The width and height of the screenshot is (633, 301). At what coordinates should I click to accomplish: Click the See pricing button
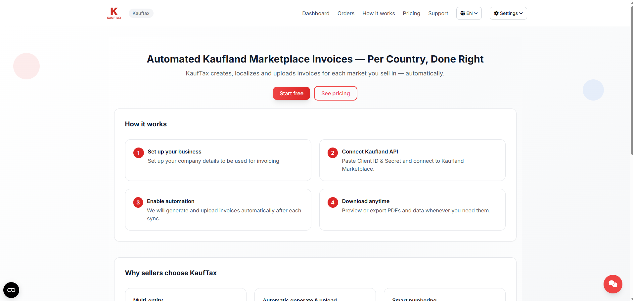(x=335, y=93)
